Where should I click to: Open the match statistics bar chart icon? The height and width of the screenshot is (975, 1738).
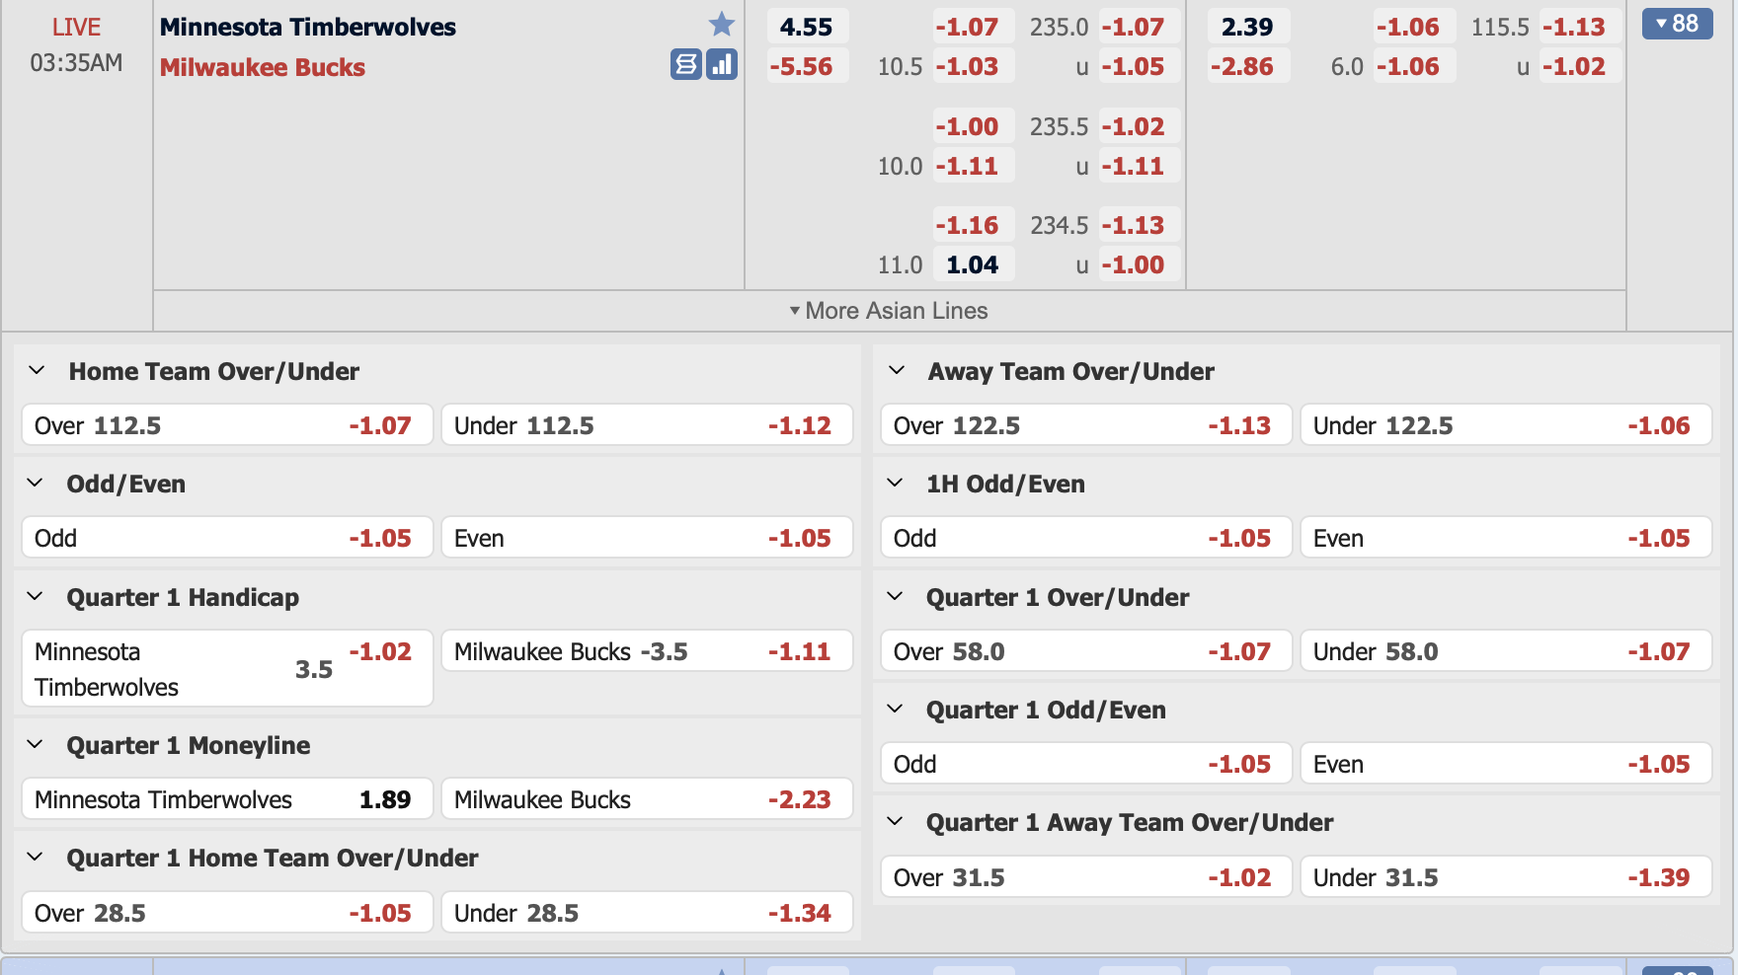coord(722,65)
